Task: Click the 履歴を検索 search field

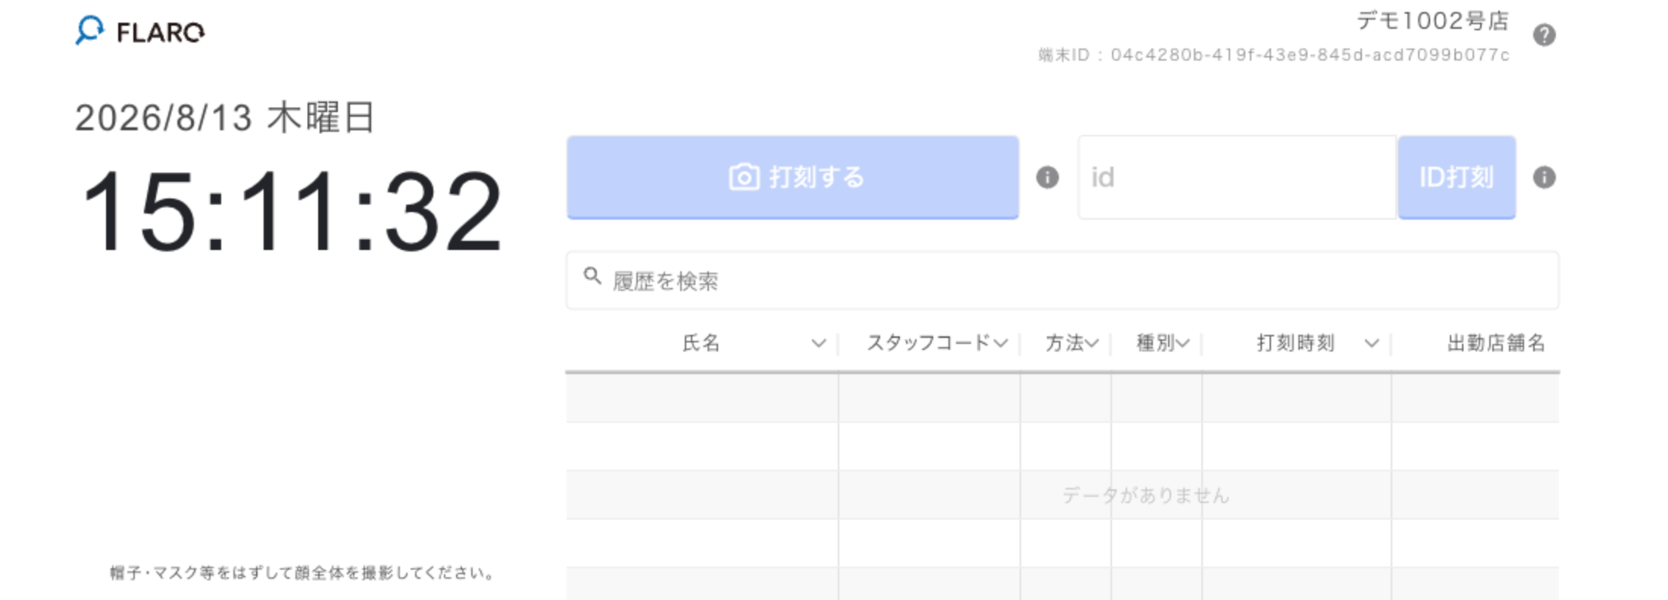Action: coord(1062,280)
